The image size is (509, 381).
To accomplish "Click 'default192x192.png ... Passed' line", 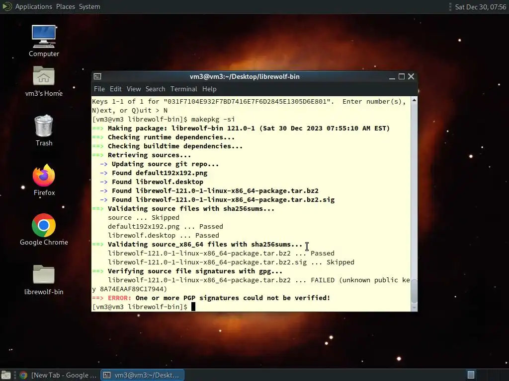I will pos(165,226).
